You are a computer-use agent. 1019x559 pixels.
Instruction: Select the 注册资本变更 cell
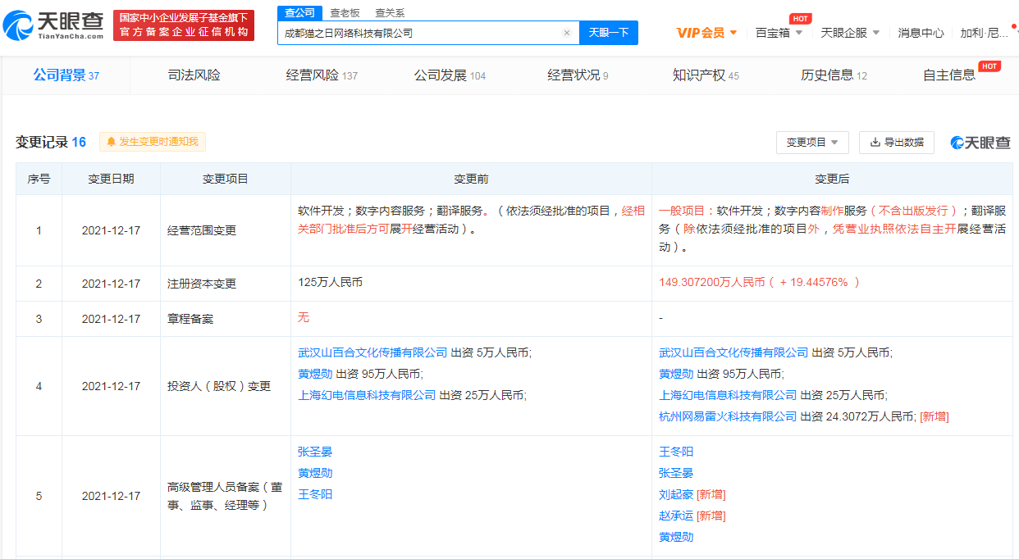(x=226, y=284)
